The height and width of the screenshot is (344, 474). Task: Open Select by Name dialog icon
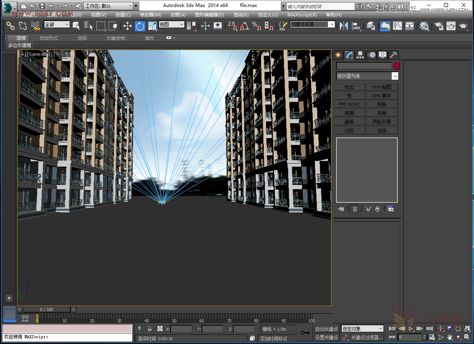pyautogui.click(x=87, y=26)
